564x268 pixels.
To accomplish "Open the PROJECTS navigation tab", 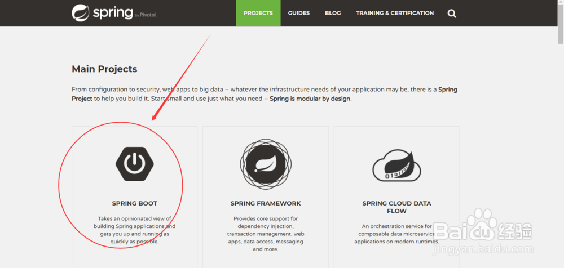I will point(258,13).
